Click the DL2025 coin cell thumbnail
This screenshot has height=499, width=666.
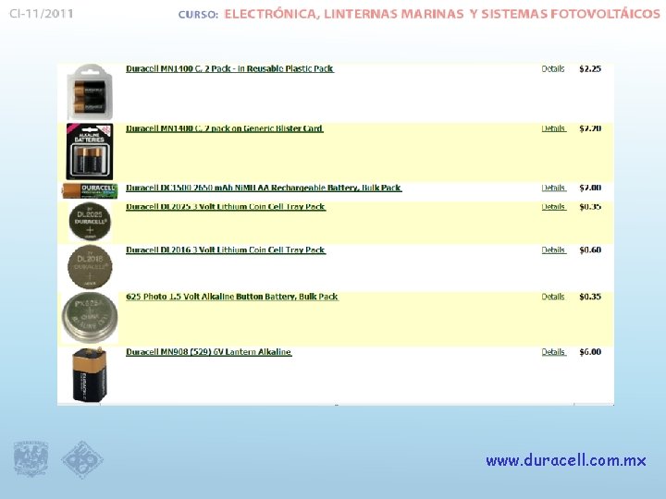(x=90, y=222)
